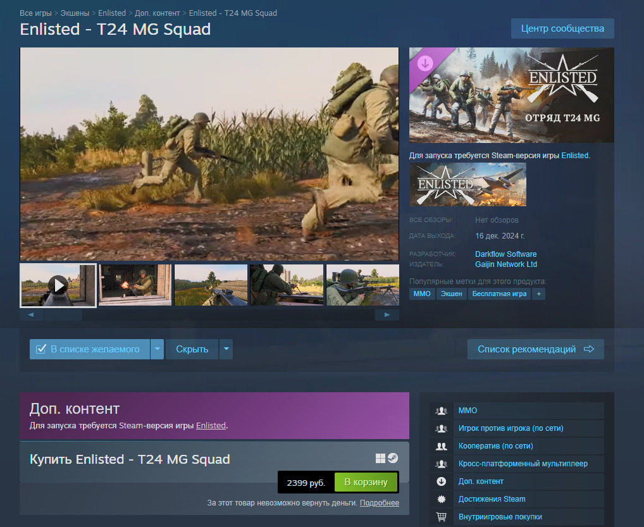This screenshot has width=644, height=527.
Task: Select the indoor gunner firing thumbnail
Action: (135, 285)
